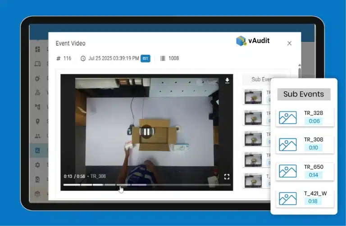This screenshot has height=226, width=346.
Task: Open the users icon in the sidebar
Action: pyautogui.click(x=37, y=136)
